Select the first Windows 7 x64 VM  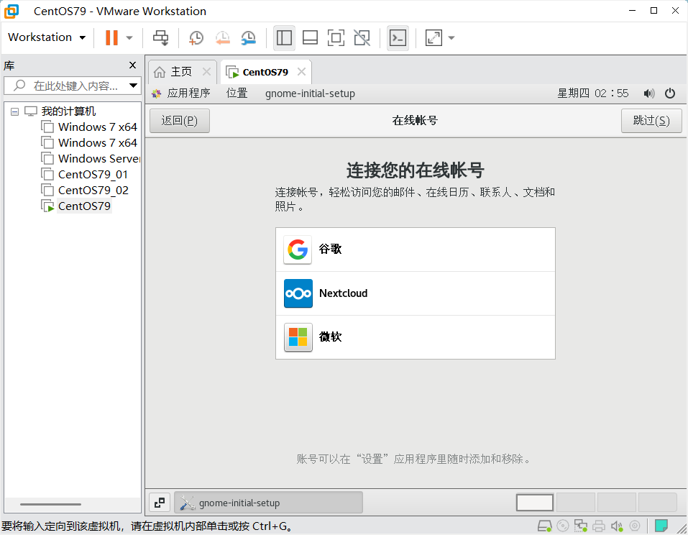[x=97, y=127]
